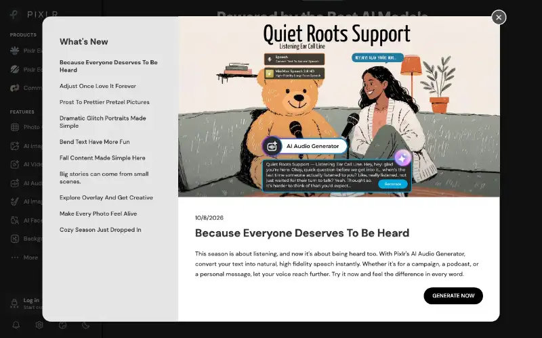Open Log in link in sidebar
Screen dimensions: 542x338
(31, 300)
